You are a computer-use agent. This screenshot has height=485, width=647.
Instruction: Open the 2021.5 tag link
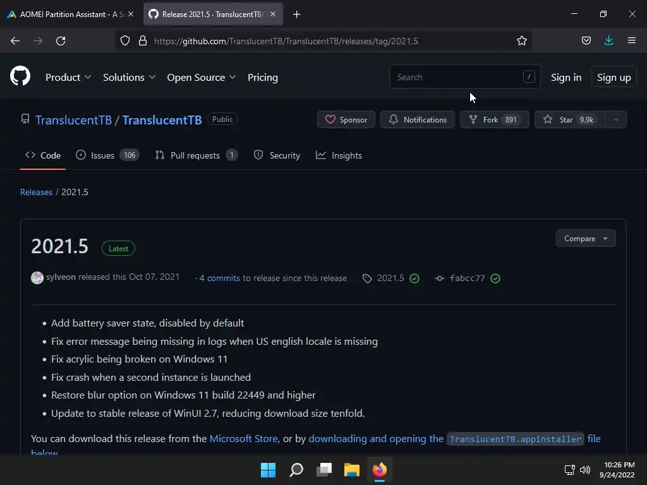tap(390, 278)
